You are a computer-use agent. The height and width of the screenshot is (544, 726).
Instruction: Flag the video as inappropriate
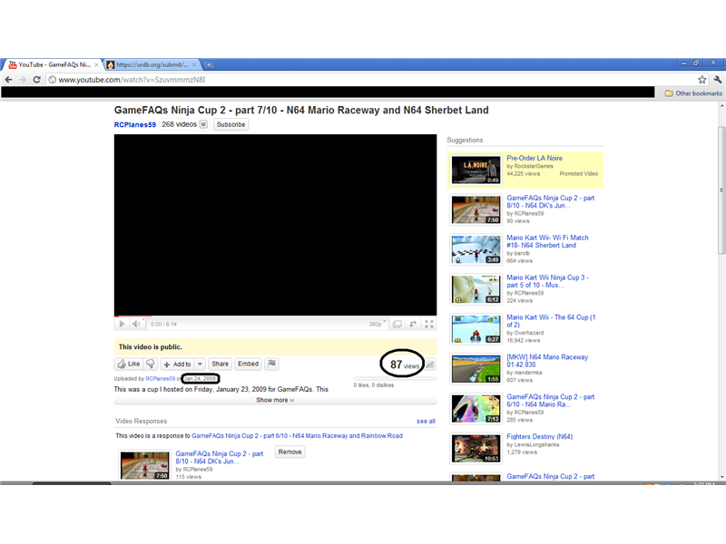[271, 364]
